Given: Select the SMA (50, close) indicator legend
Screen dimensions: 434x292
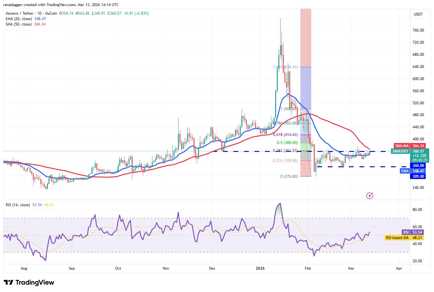Looking at the screenshot, I should 18,24.
